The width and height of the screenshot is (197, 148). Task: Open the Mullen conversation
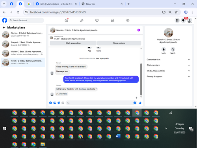(x=23, y=53)
